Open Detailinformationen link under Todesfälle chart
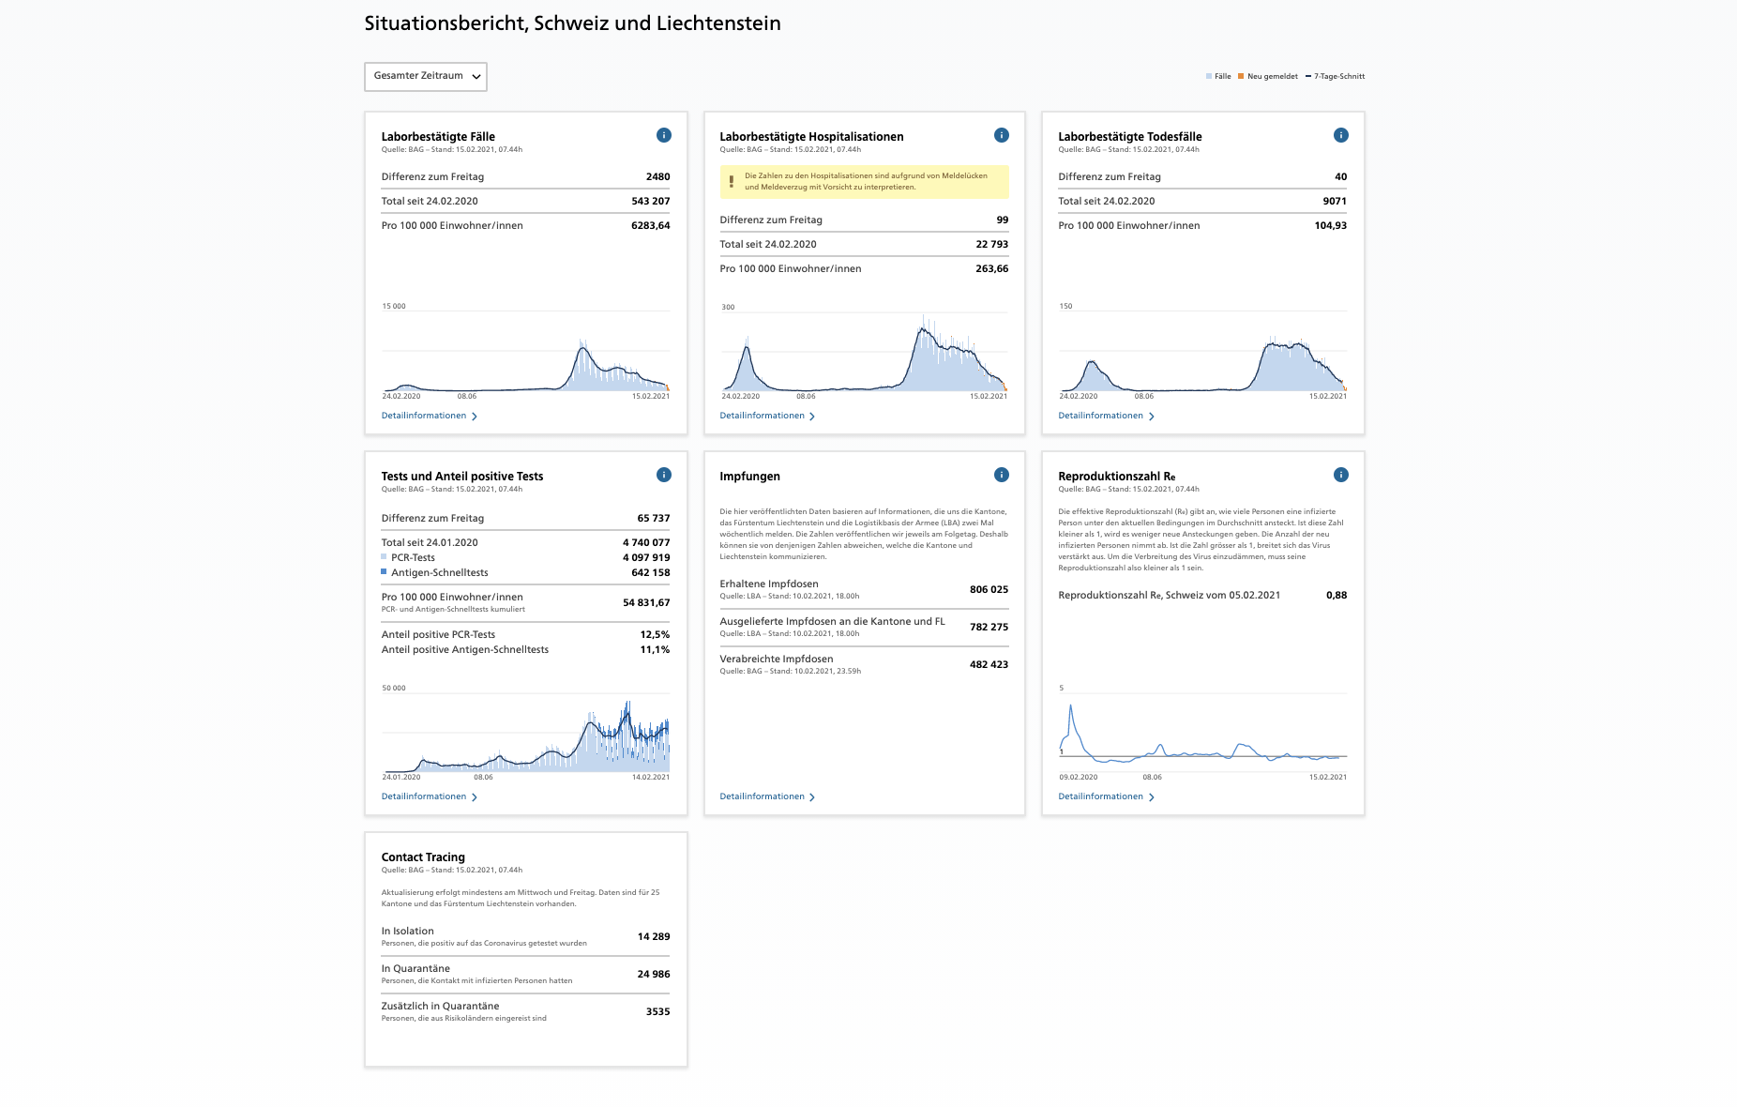 [x=1107, y=416]
